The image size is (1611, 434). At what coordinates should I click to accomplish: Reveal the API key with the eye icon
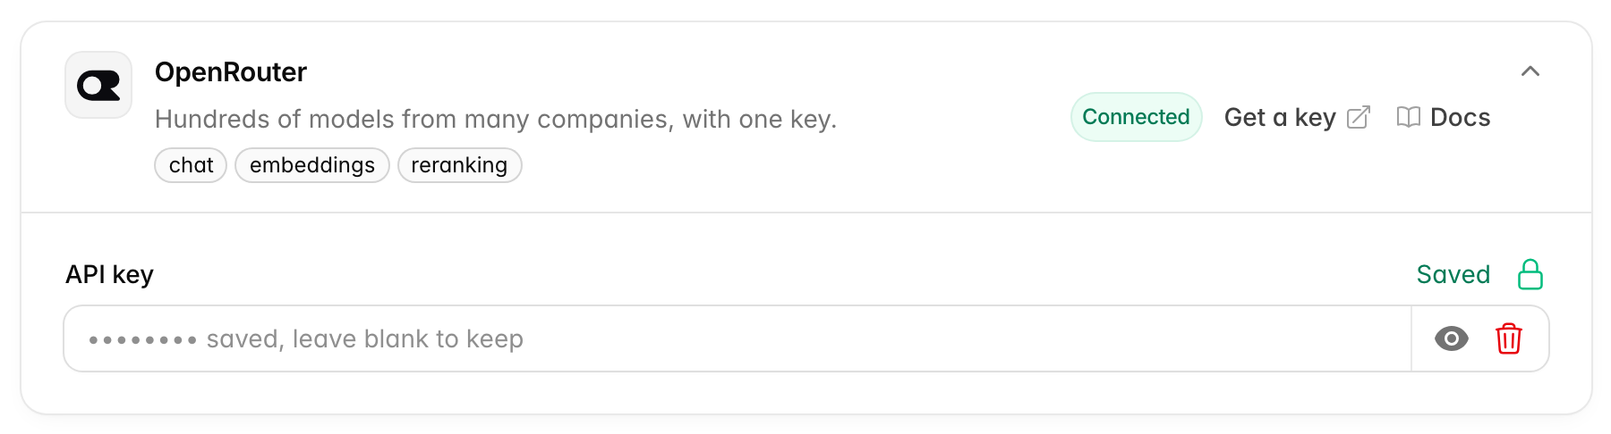pyautogui.click(x=1452, y=338)
